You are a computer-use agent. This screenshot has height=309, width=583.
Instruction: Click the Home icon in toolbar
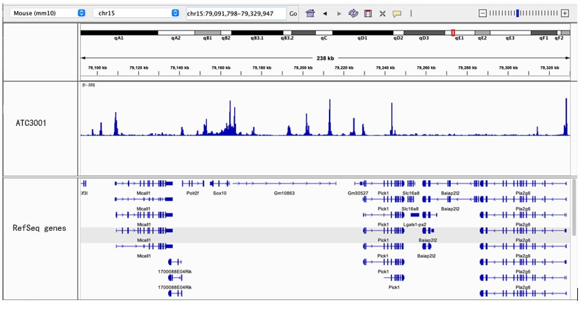(311, 13)
